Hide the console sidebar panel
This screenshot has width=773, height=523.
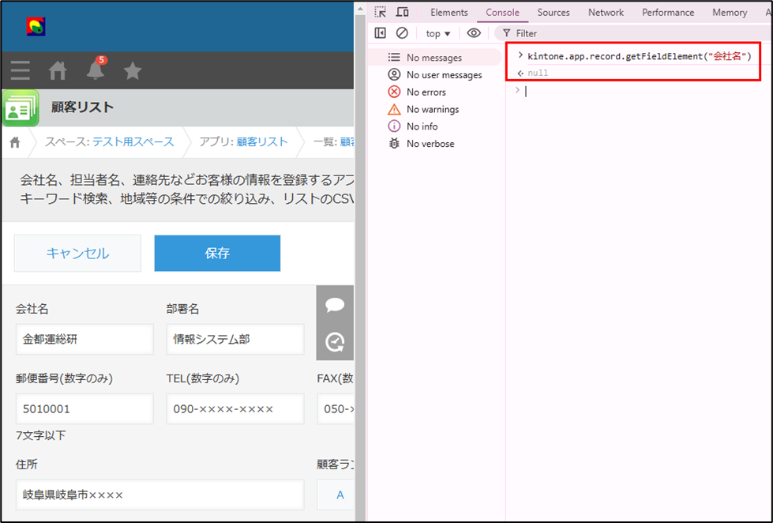(x=380, y=33)
